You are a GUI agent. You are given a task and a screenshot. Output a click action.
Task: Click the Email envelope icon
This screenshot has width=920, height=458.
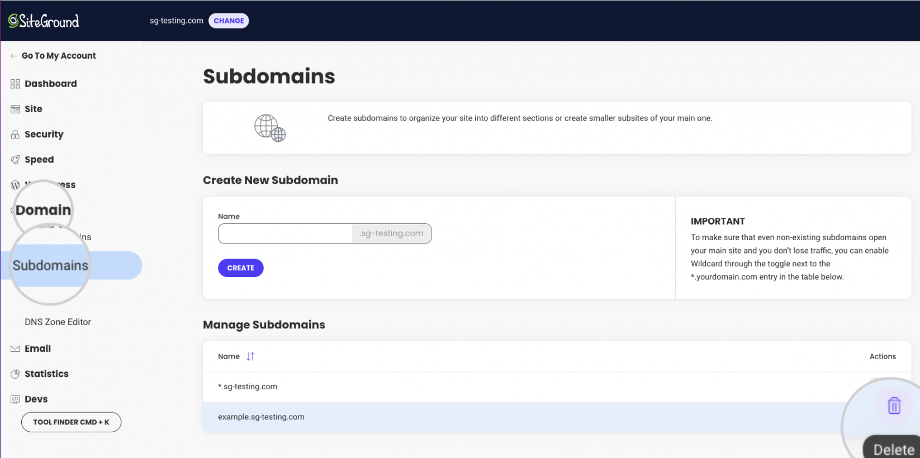pos(15,349)
